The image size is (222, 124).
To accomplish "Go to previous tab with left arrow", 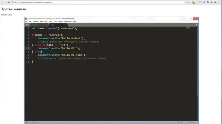I will tap(26, 25).
